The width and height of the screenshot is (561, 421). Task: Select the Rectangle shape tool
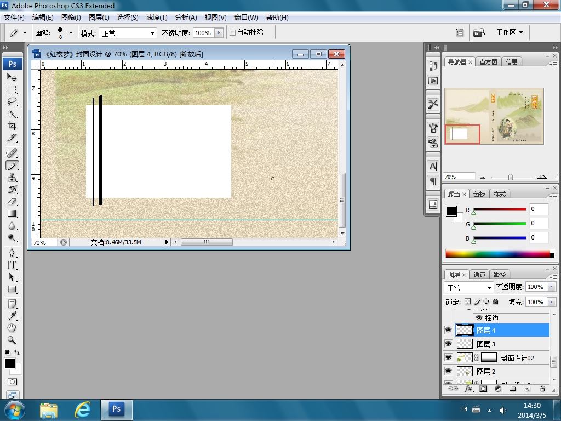(12, 289)
